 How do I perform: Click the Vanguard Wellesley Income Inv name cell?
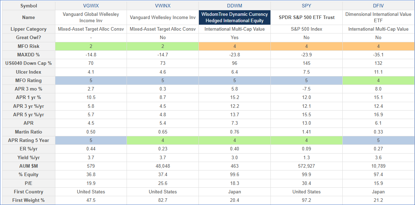pyautogui.click(x=163, y=18)
